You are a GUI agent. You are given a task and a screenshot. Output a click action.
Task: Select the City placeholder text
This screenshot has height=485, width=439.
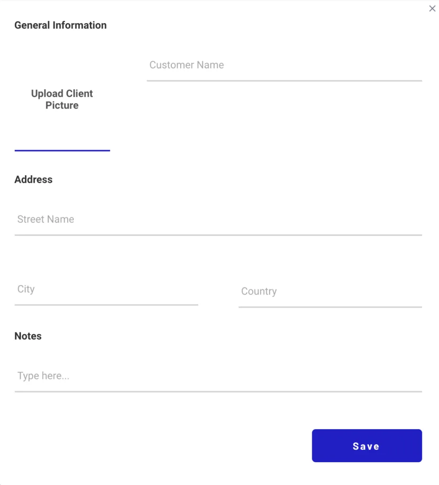(26, 289)
